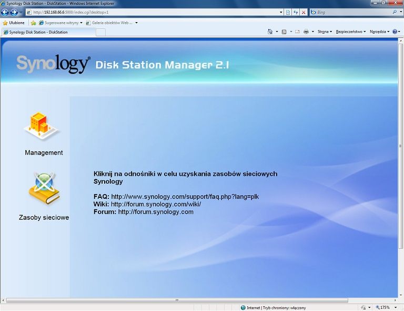Image resolution: width=404 pixels, height=311 pixels.
Task: Expand the search provider dropdown arrow
Action: click(401, 12)
